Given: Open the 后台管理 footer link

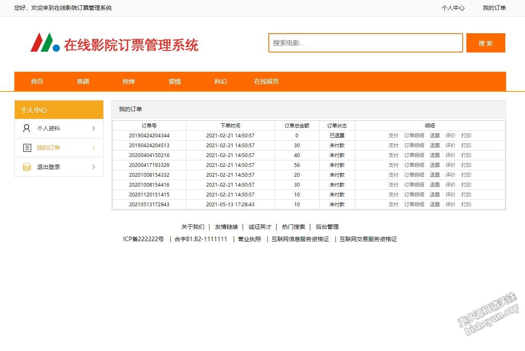Looking at the screenshot, I should coord(327,226).
